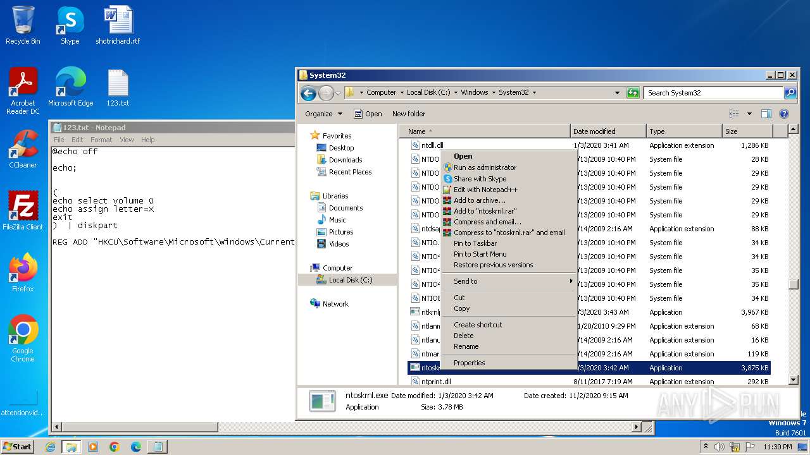Select the 123.txt desktop file

tap(118, 87)
